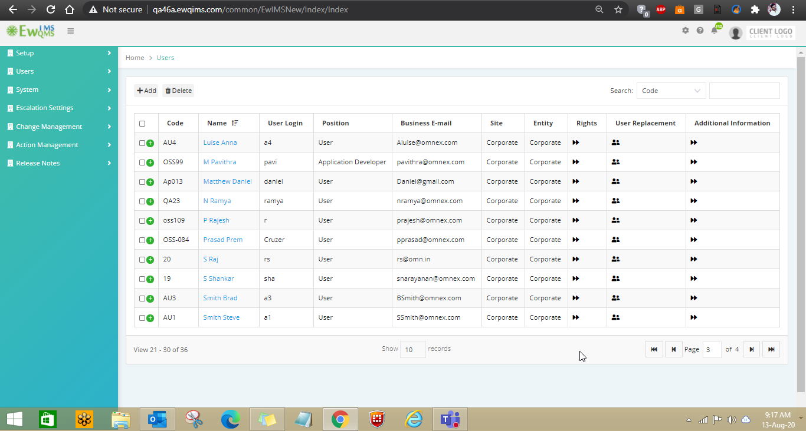Open User Replacement for Prasad Prem
806x431 pixels.
[x=615, y=240]
